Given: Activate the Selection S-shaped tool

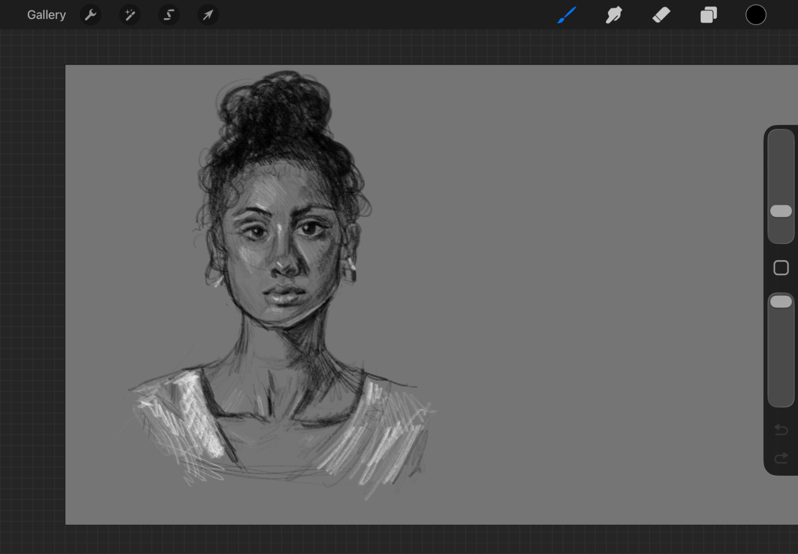Looking at the screenshot, I should (169, 15).
